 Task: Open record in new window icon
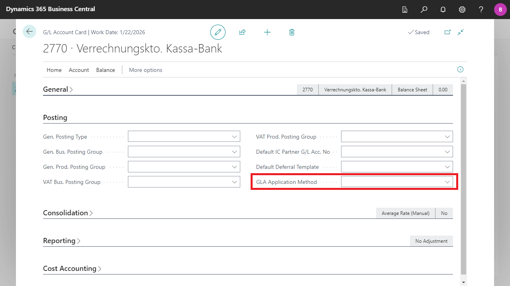tap(447, 32)
